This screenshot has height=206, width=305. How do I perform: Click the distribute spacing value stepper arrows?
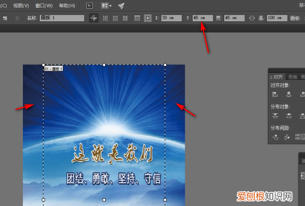pyautogui.click(x=297, y=137)
